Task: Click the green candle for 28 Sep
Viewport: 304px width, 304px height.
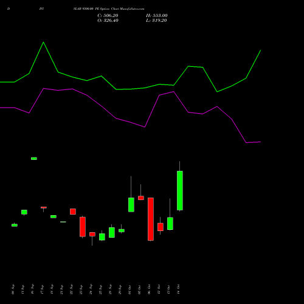Action: tap(112, 232)
